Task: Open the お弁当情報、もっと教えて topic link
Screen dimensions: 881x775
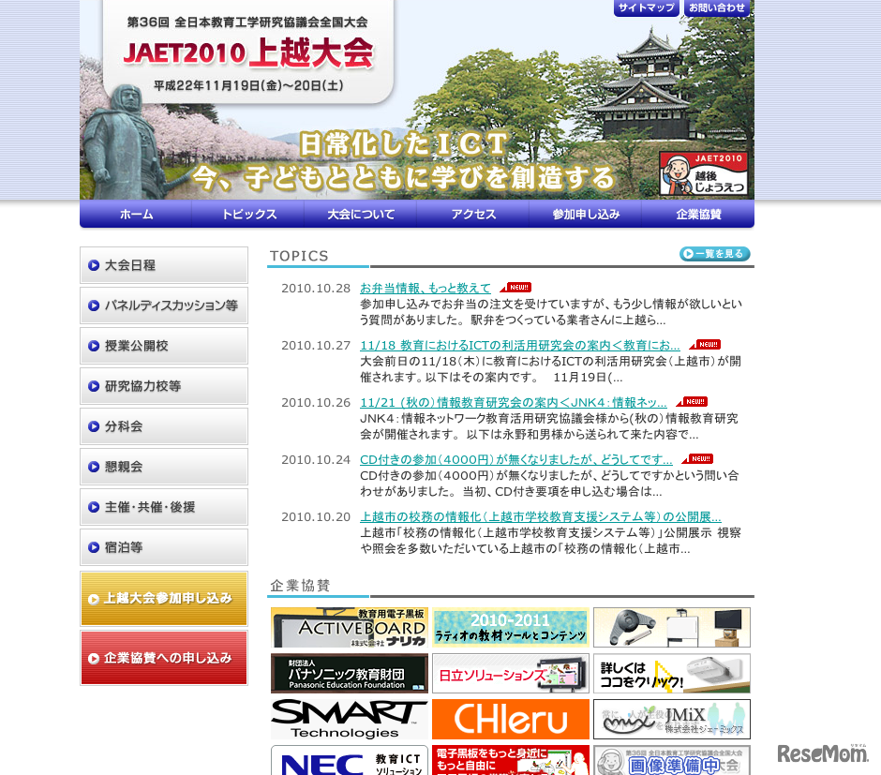Action: tap(425, 288)
